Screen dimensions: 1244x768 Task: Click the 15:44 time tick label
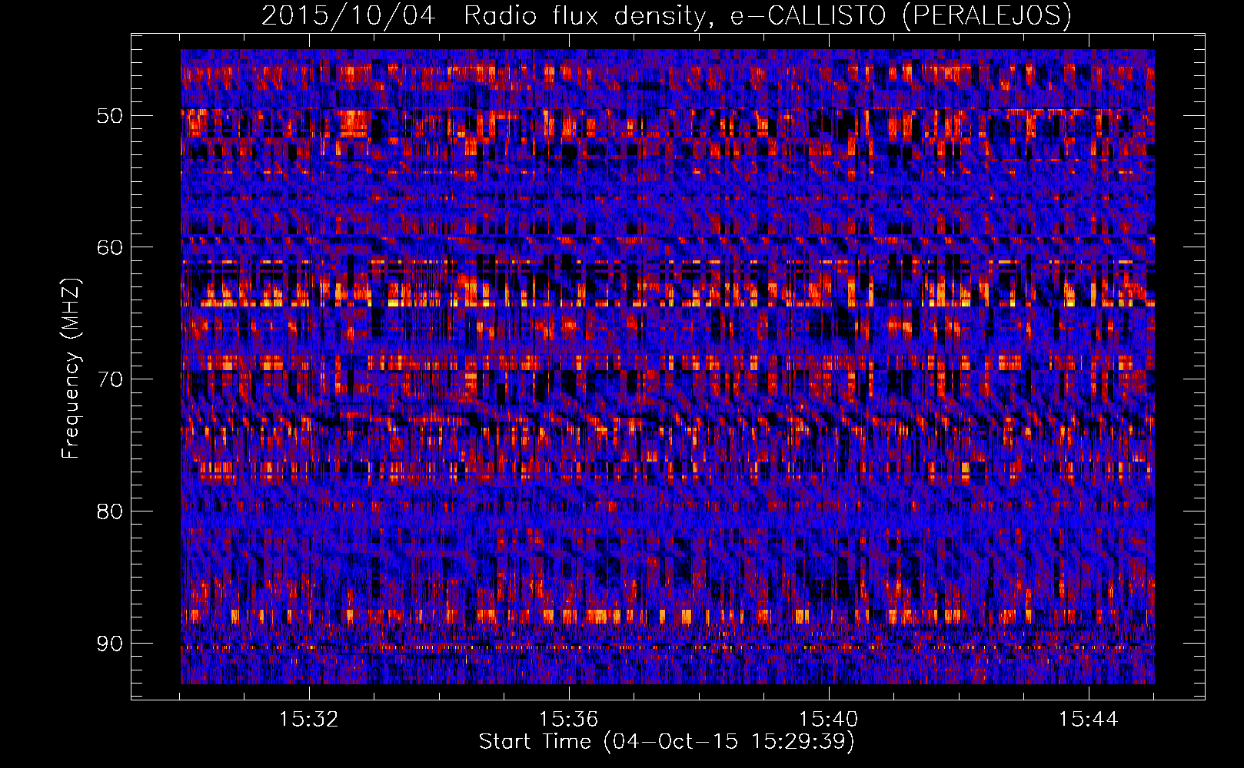1088,720
